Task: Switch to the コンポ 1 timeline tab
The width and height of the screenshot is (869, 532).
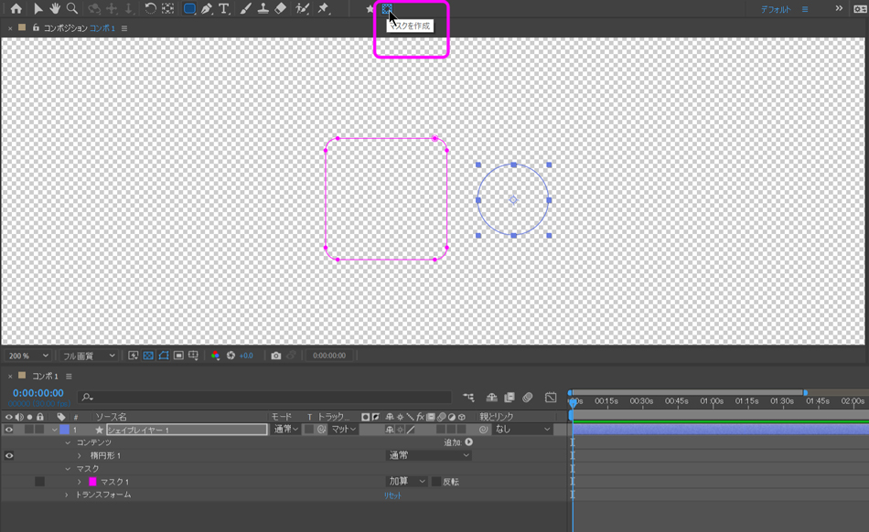Action: pos(45,376)
